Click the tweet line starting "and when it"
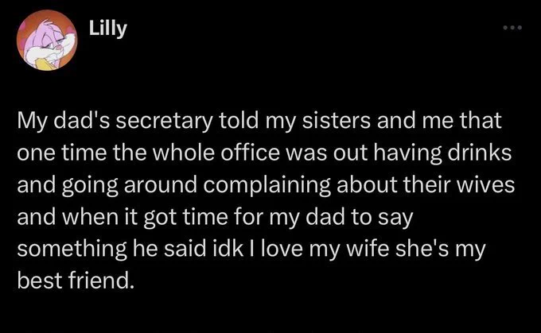Viewport: 541px width, 333px height. pos(215,218)
